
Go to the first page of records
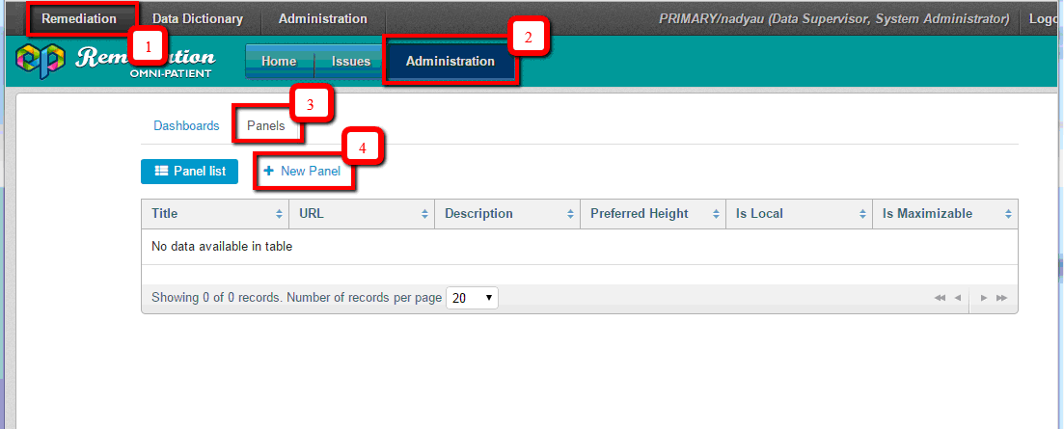[x=940, y=299]
